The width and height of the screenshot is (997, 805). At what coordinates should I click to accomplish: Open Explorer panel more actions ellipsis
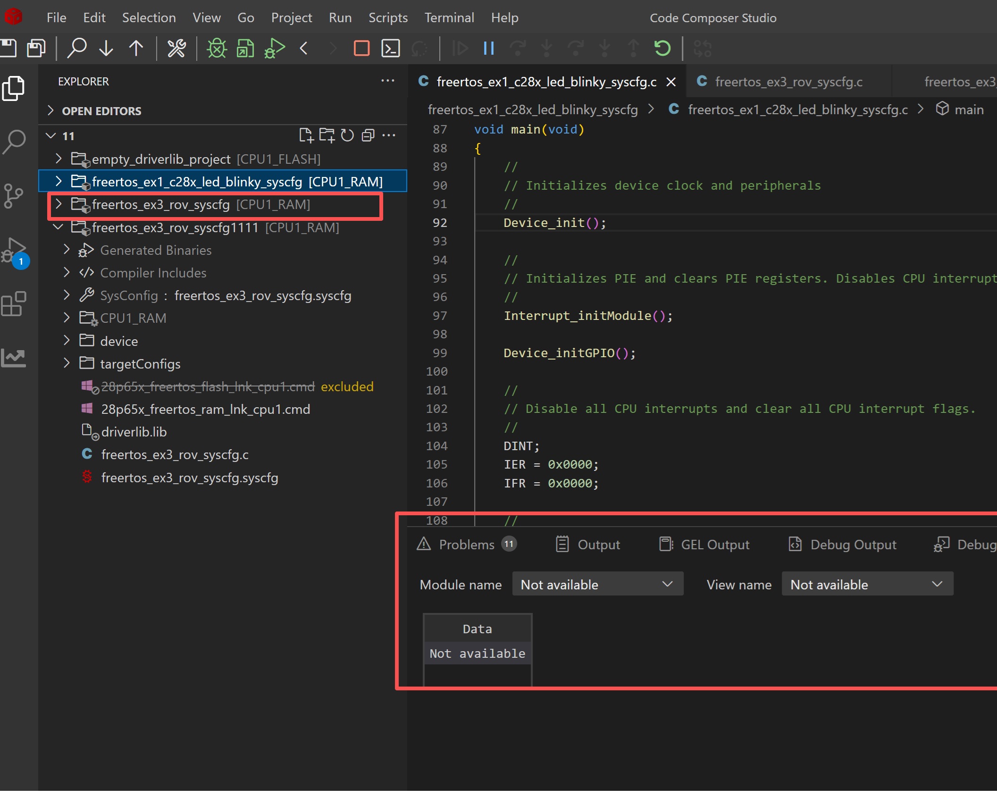click(388, 81)
